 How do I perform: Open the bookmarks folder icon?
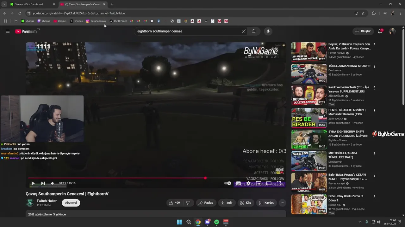pos(16,21)
